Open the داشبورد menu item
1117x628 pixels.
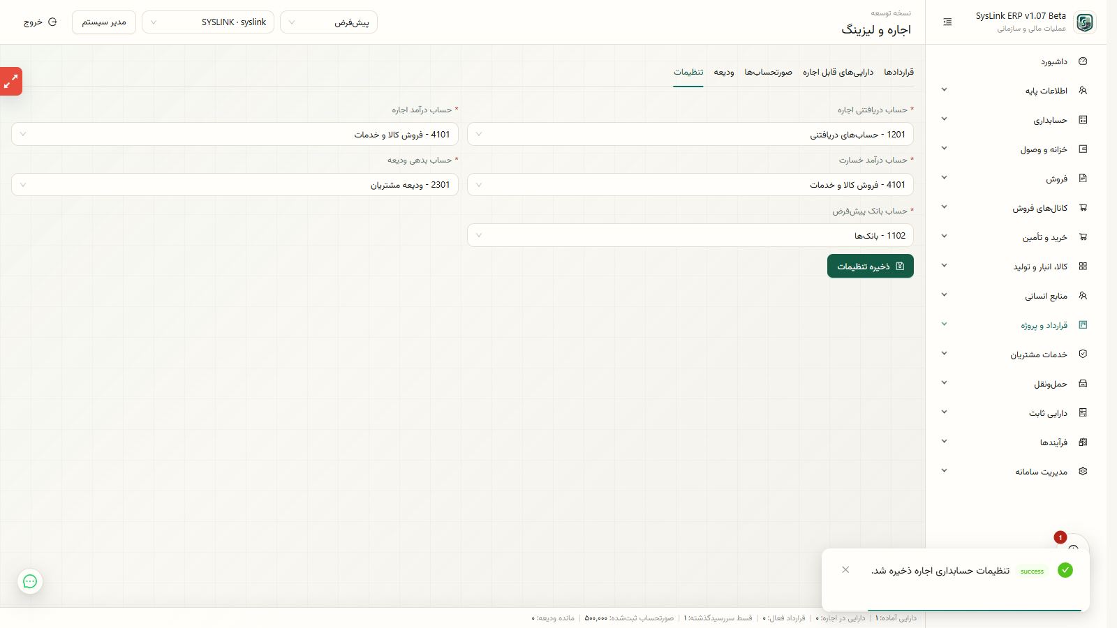[1016, 61]
